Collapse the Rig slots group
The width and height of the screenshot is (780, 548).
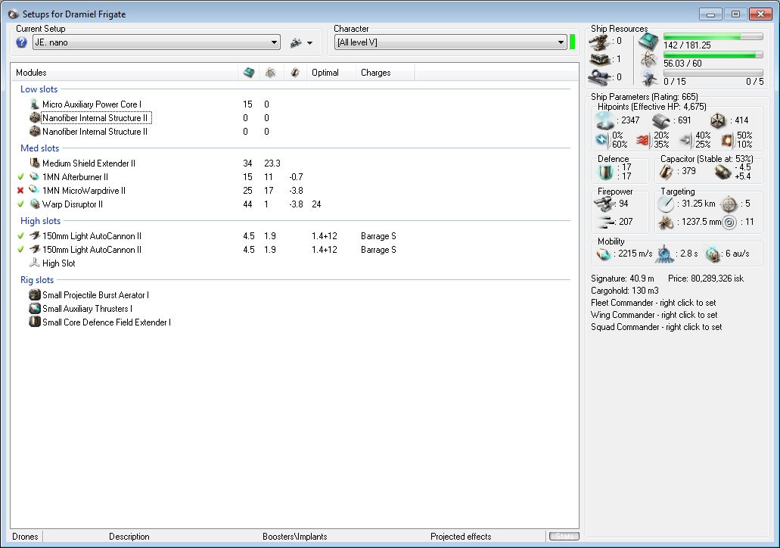coord(37,280)
